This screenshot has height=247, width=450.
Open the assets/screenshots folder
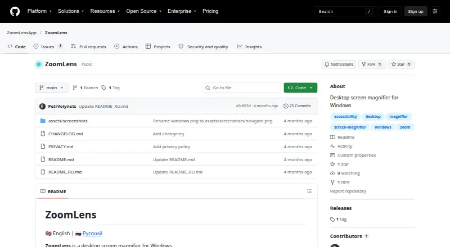pos(68,121)
